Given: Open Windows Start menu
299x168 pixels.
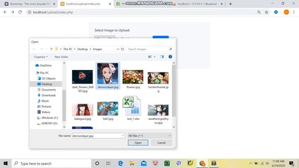Looking at the screenshot, I should point(6,163).
